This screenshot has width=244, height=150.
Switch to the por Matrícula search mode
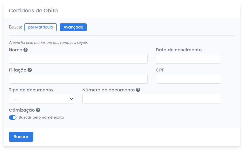(40, 27)
